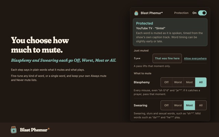Turn off the Protection toggle switch
The height and width of the screenshot is (137, 219).
tap(202, 13)
